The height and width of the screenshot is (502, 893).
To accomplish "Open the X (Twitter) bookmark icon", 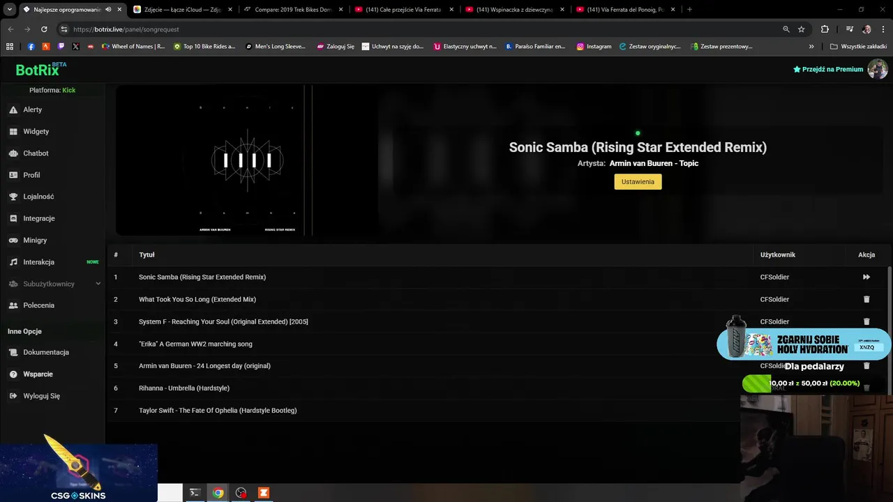I will (75, 47).
